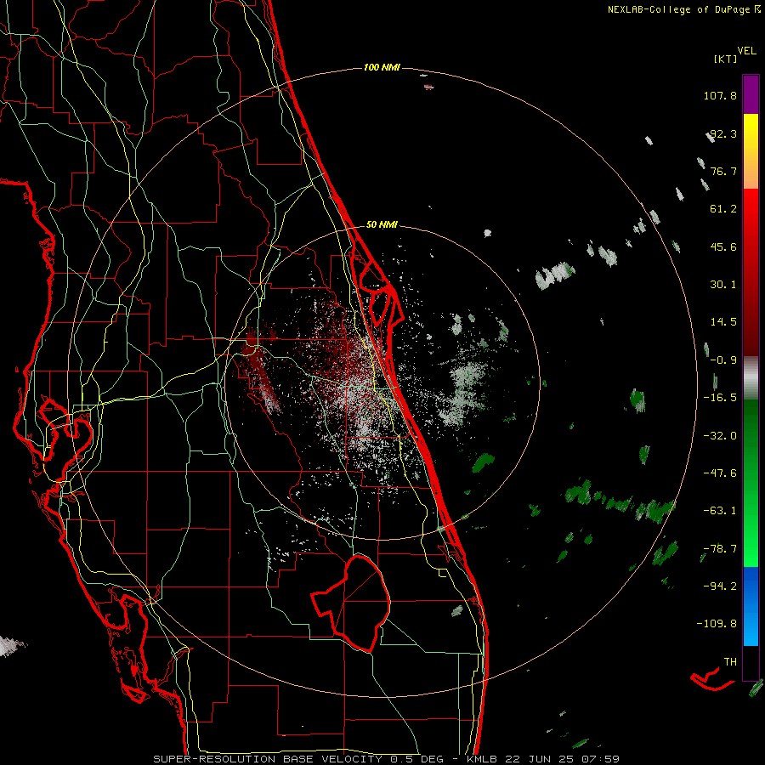765x765 pixels.
Task: Select the -94.2 scale value
Action: pyautogui.click(x=720, y=586)
